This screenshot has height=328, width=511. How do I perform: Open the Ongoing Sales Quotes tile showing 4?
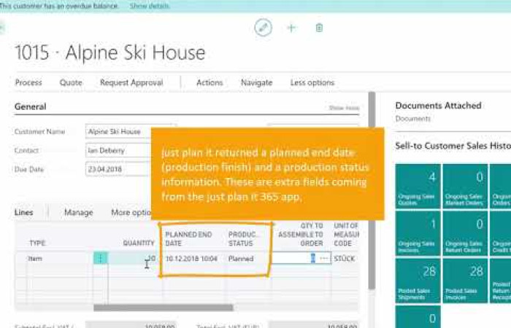(x=418, y=186)
